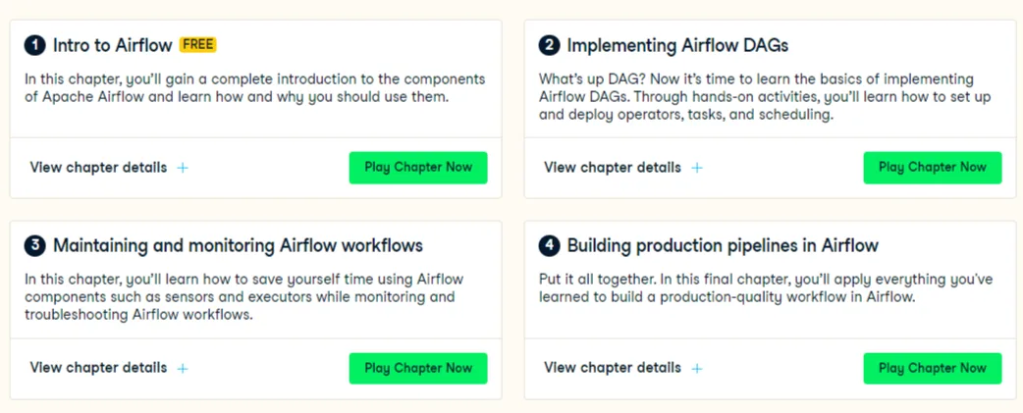The image size is (1023, 413).
Task: Open the Implementing Airflow DAGs chapter title
Action: (677, 45)
